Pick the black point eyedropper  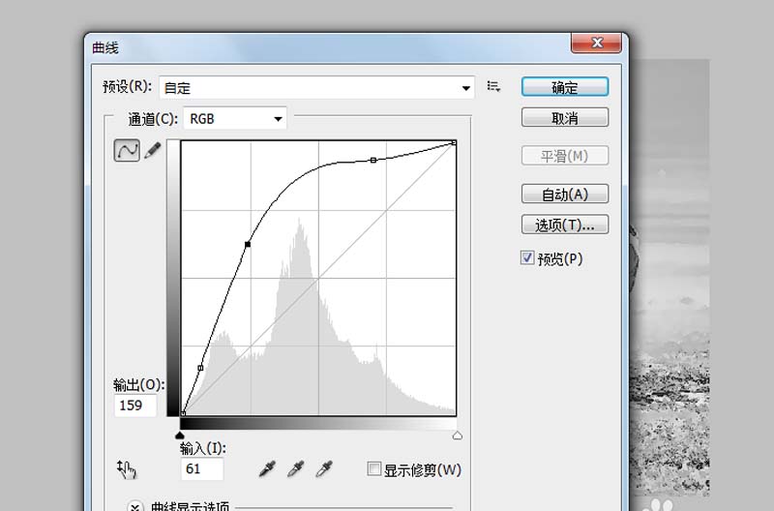pyautogui.click(x=268, y=470)
